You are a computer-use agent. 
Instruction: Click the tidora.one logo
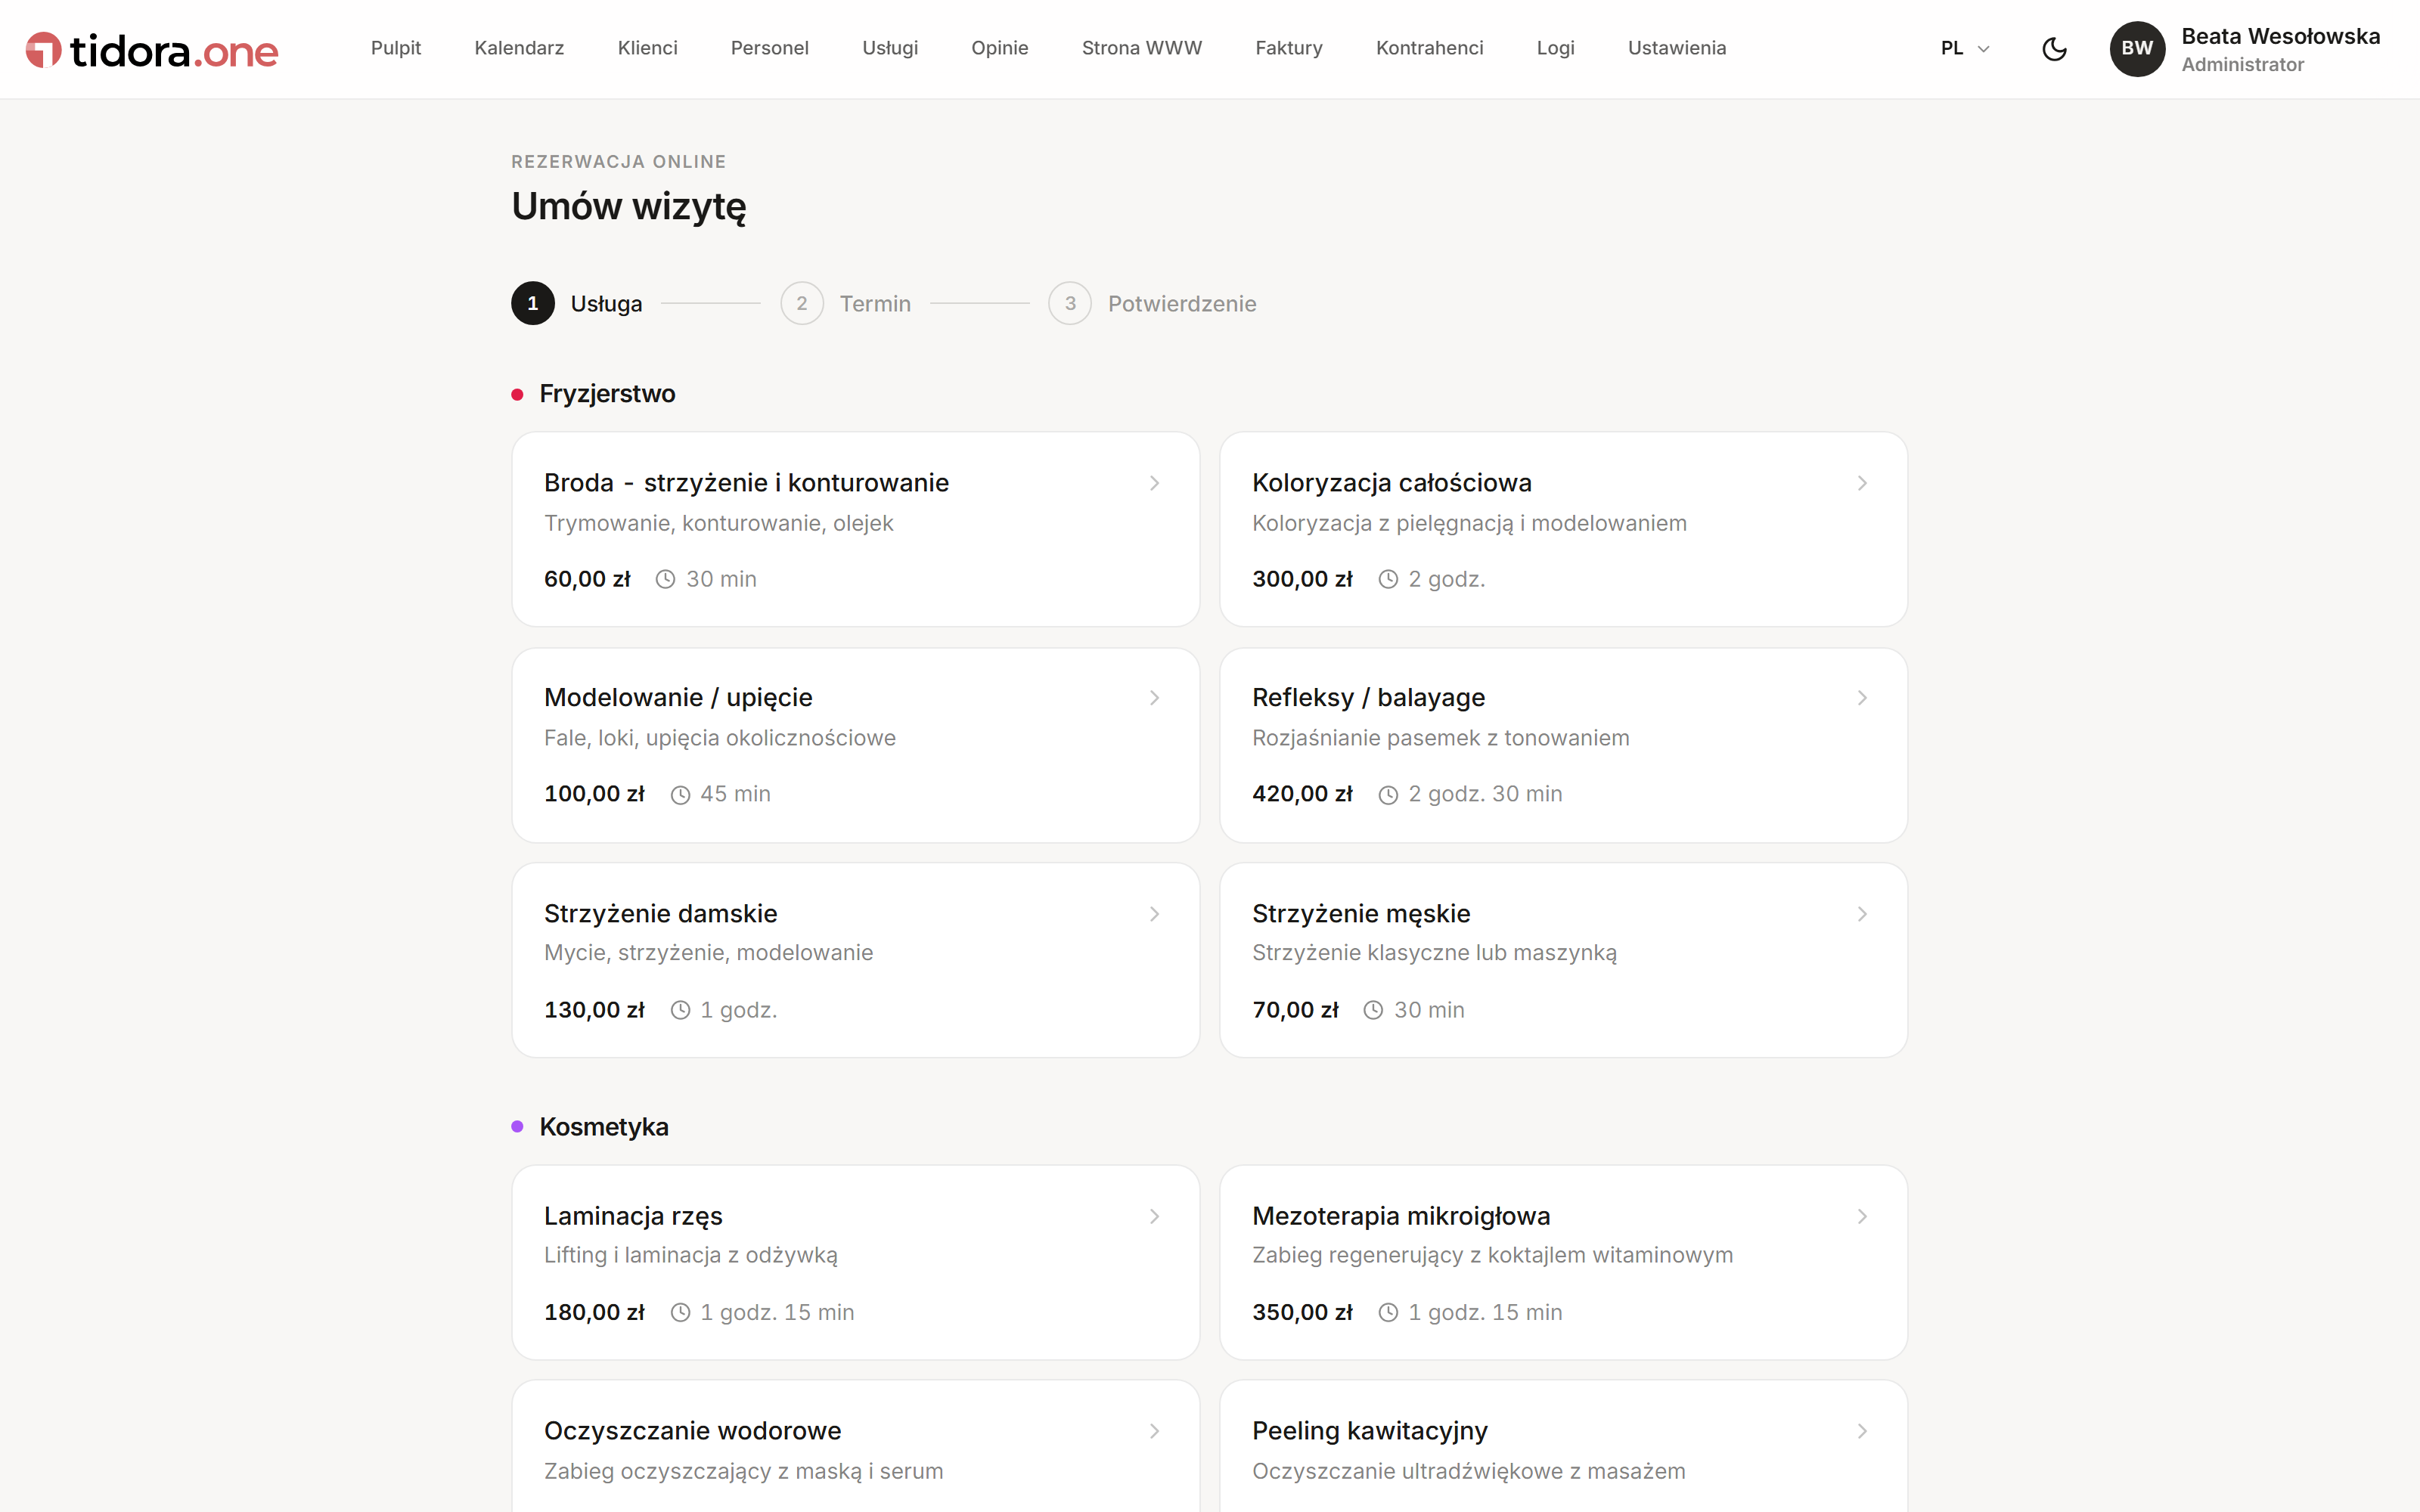[x=152, y=50]
